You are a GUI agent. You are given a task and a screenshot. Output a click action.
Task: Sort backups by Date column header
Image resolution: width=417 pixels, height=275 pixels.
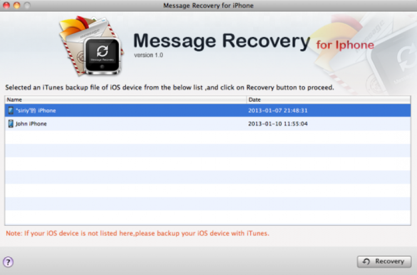tap(329, 100)
